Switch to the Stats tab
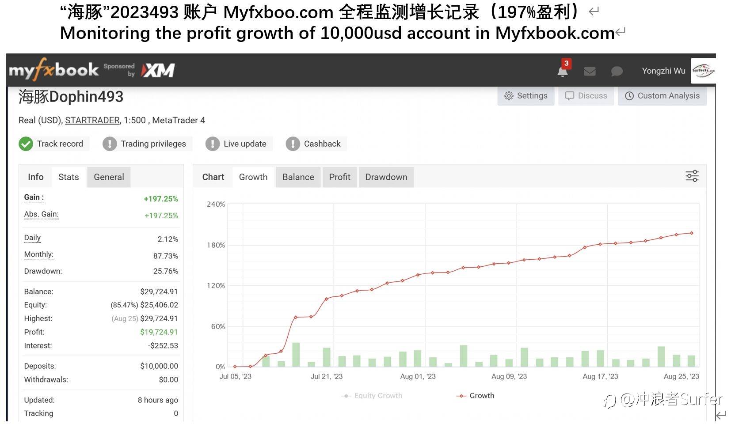The image size is (731, 424). [x=69, y=177]
